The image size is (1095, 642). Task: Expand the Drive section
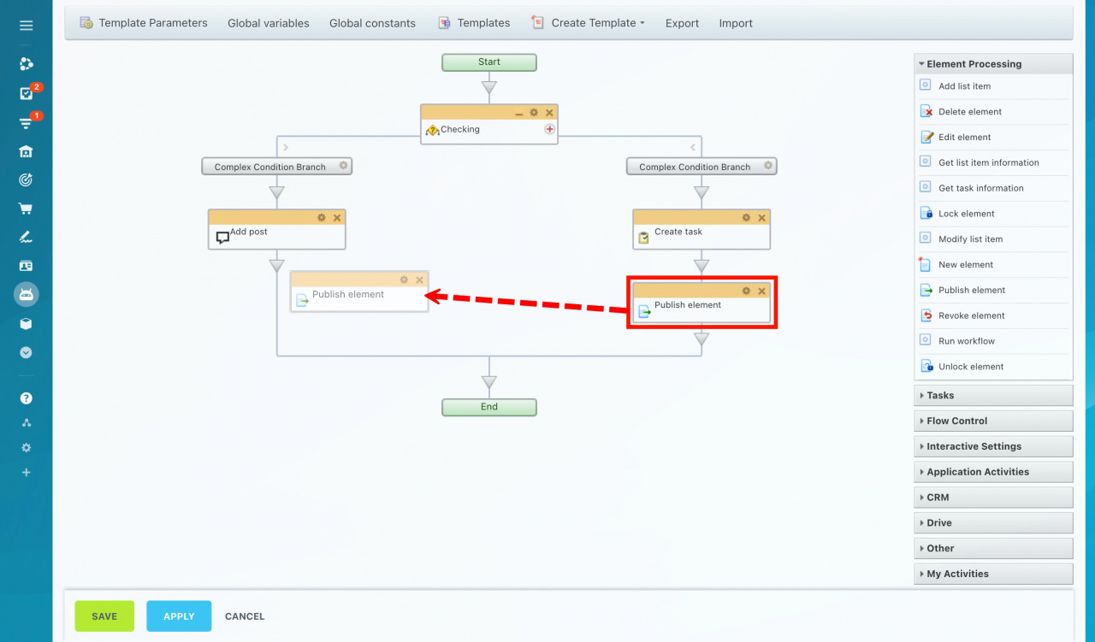[x=993, y=523]
